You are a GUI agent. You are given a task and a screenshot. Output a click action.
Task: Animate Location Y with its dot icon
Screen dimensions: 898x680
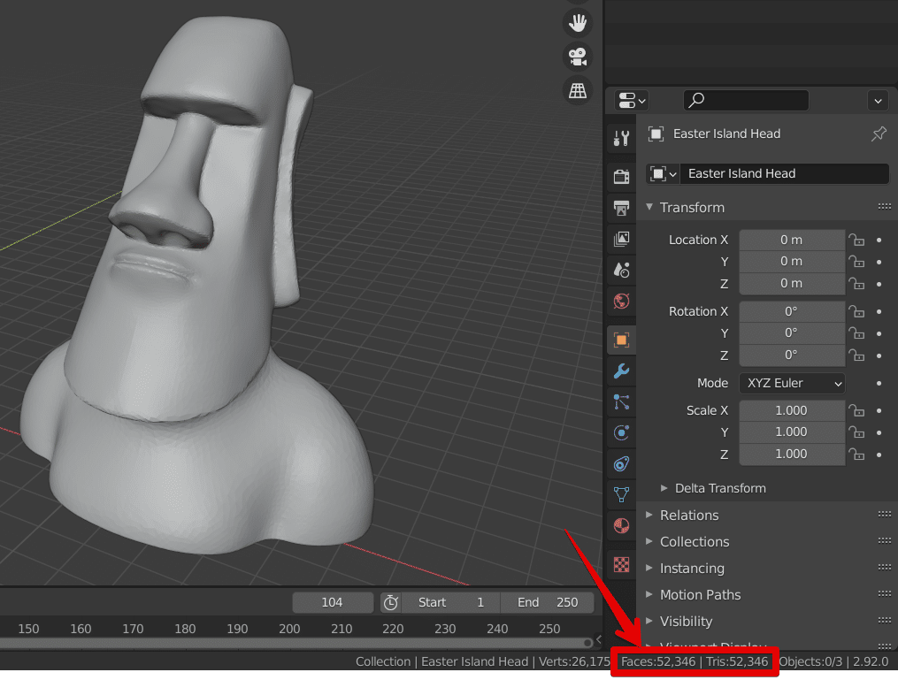[x=879, y=262]
